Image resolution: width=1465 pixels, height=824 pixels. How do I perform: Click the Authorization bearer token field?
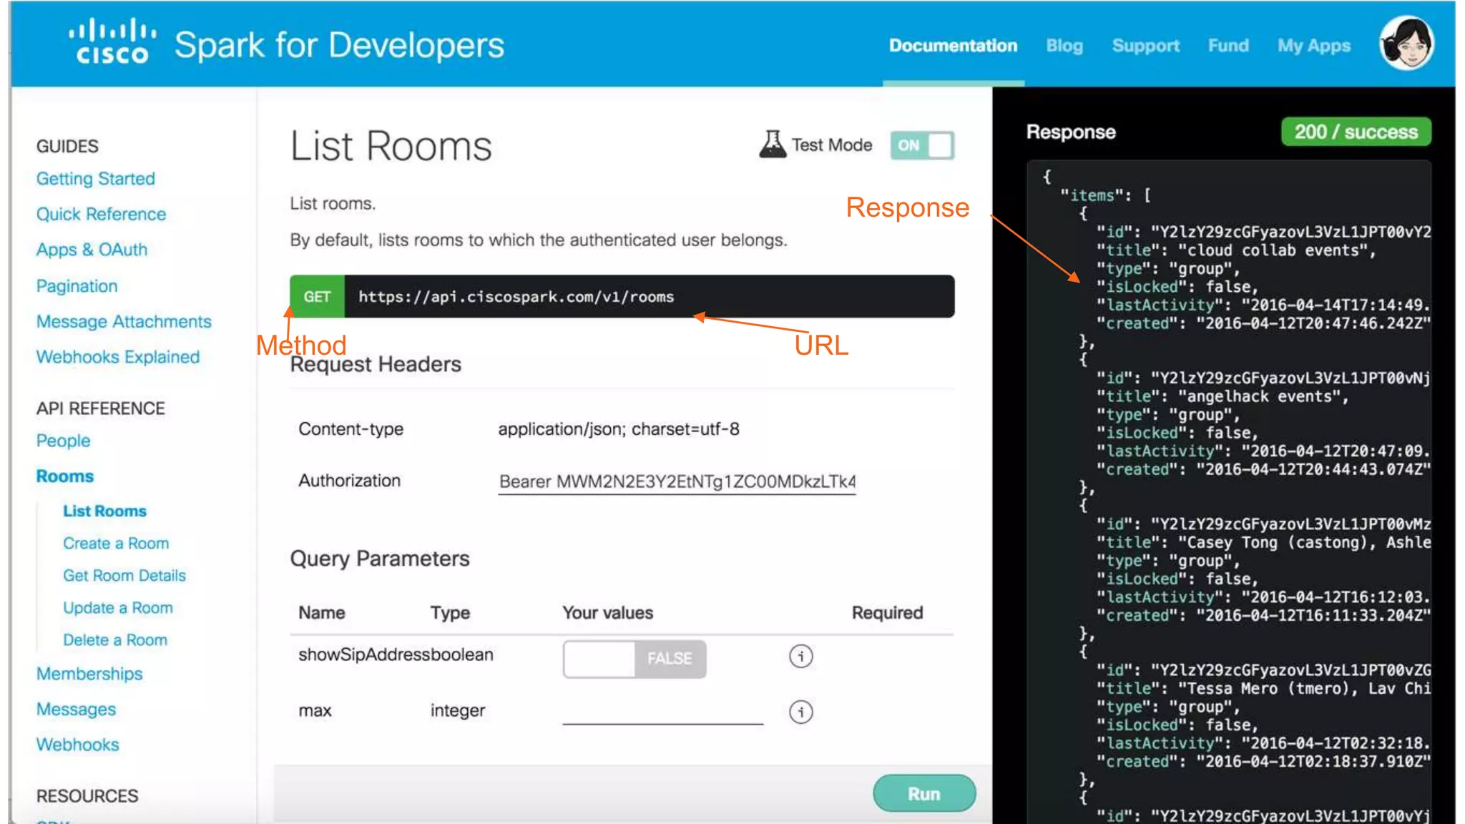pyautogui.click(x=677, y=481)
